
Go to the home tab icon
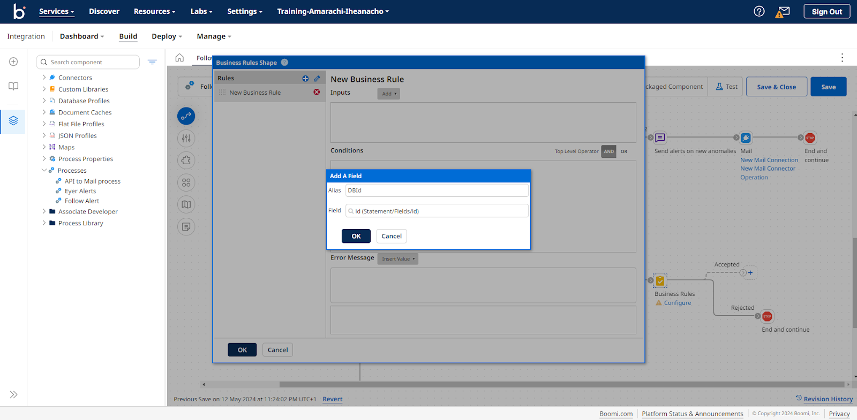[179, 58]
